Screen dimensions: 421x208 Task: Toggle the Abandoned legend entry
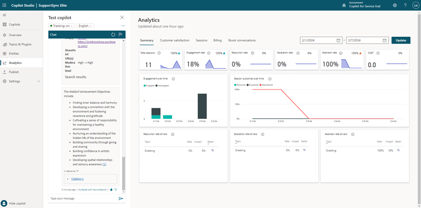click(x=266, y=85)
